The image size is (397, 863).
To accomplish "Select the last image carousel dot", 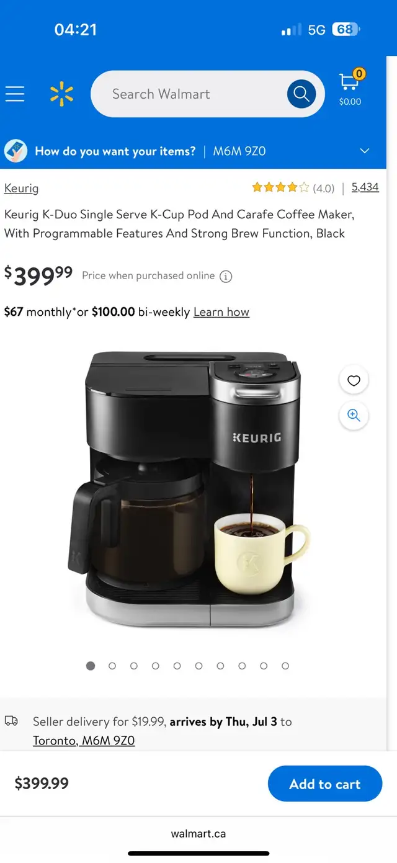I will [285, 666].
